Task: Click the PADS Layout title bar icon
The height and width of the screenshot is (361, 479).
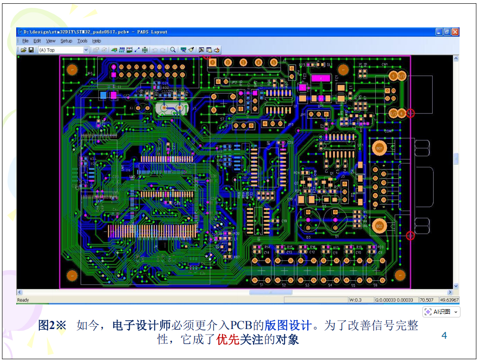Action: (20, 32)
